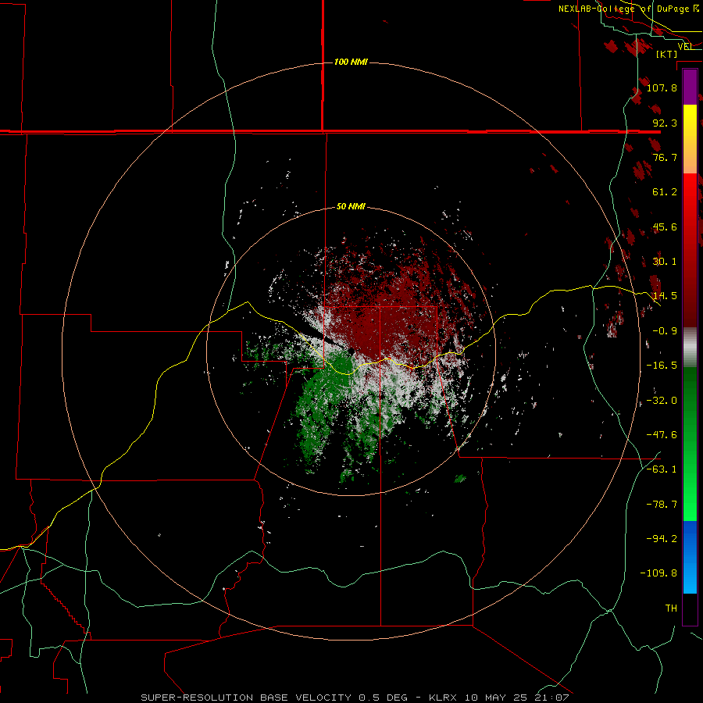The height and width of the screenshot is (703, 703).
Task: Click the [KT] units label
Action: tap(666, 54)
